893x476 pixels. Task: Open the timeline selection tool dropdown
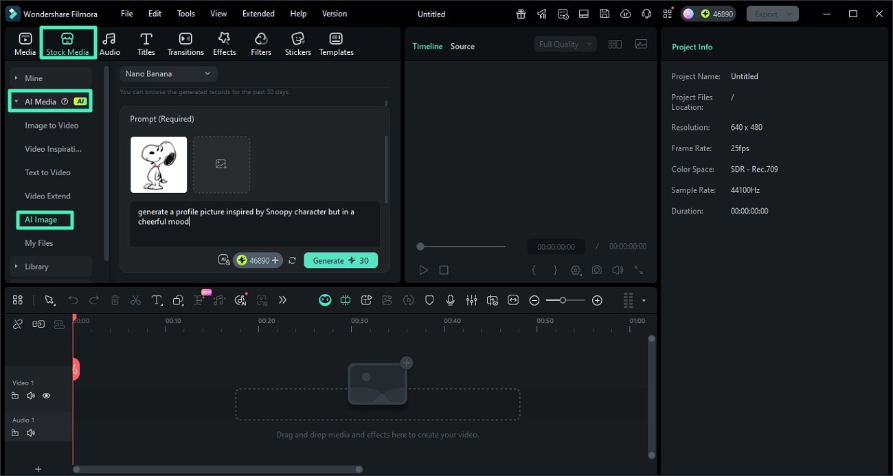pyautogui.click(x=49, y=300)
